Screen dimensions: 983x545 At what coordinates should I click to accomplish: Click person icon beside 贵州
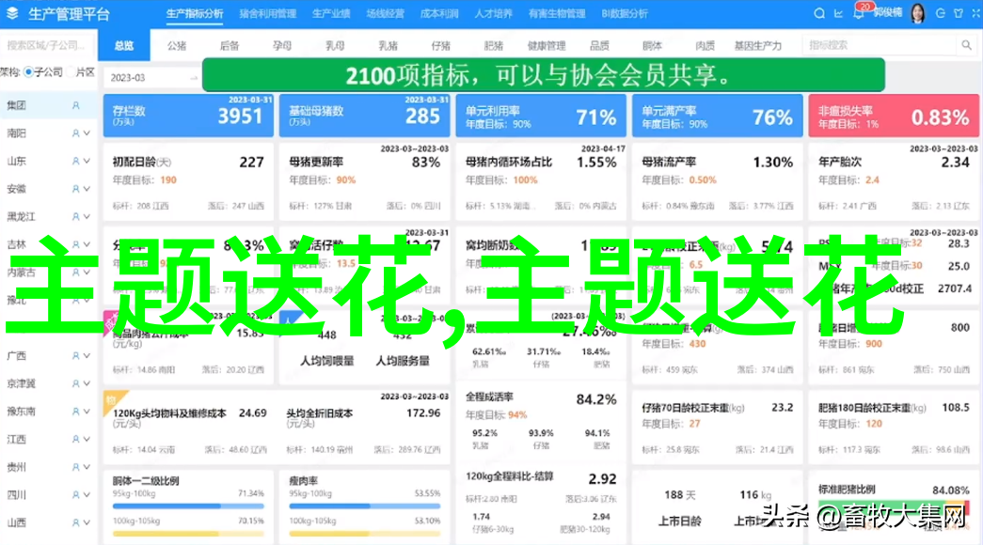[x=76, y=467]
